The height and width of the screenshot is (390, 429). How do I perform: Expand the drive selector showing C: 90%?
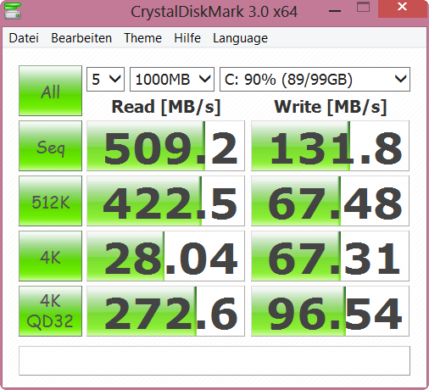click(315, 79)
